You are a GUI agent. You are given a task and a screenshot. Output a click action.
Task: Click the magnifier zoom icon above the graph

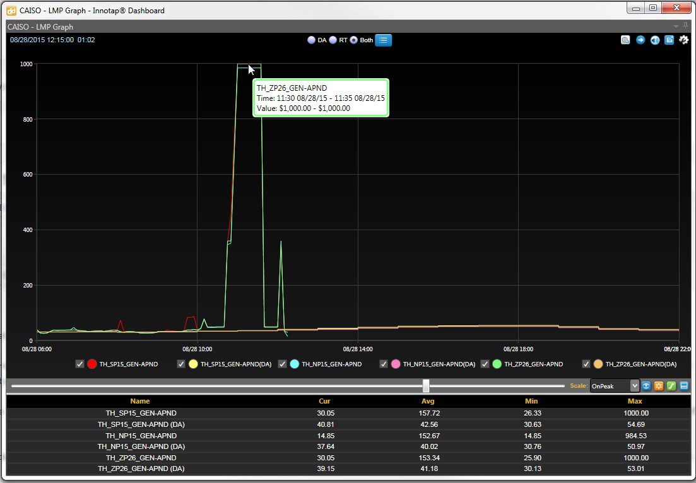click(x=625, y=40)
